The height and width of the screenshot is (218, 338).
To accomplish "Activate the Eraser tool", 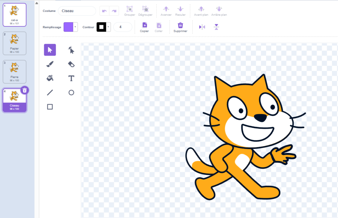I will click(x=71, y=64).
